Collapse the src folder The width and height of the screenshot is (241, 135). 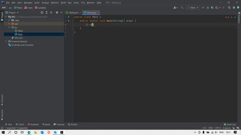(9, 27)
